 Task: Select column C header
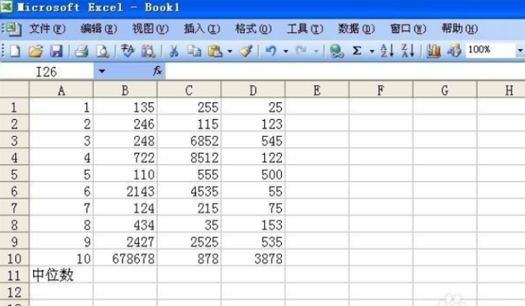[x=189, y=90]
